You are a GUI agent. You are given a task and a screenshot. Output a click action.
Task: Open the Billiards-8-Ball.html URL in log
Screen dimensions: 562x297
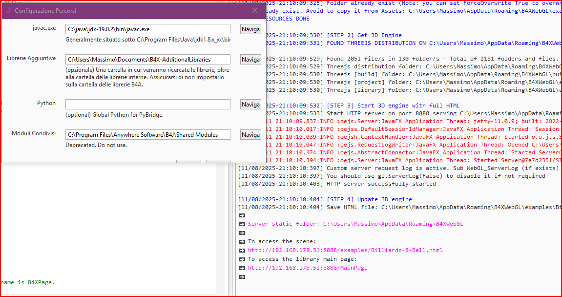(345, 250)
